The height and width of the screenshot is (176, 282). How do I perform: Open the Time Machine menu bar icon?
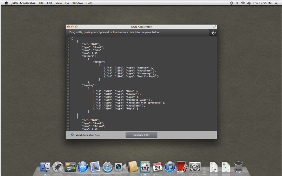click(x=231, y=3)
